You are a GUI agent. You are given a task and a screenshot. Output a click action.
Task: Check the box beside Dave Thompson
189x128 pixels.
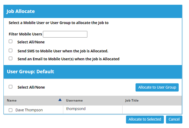coord(11,110)
